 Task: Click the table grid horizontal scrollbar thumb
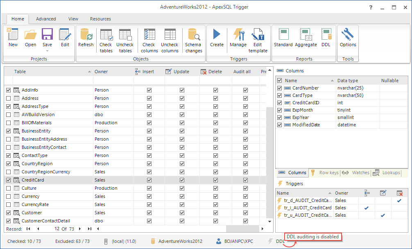click(243, 229)
